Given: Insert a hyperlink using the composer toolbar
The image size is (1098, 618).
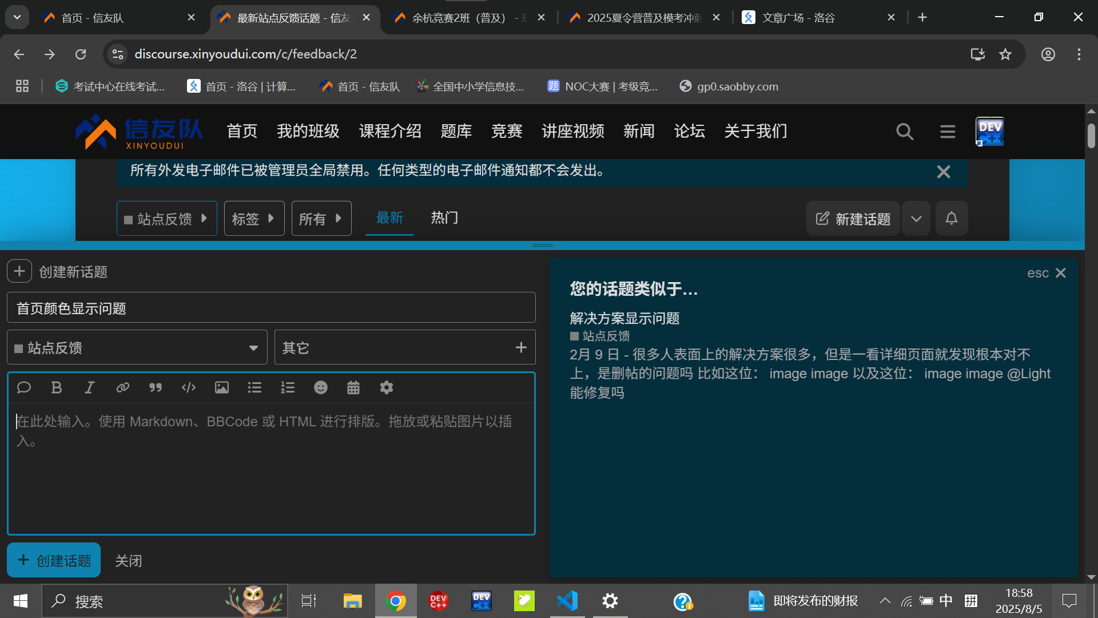Looking at the screenshot, I should coord(122,387).
